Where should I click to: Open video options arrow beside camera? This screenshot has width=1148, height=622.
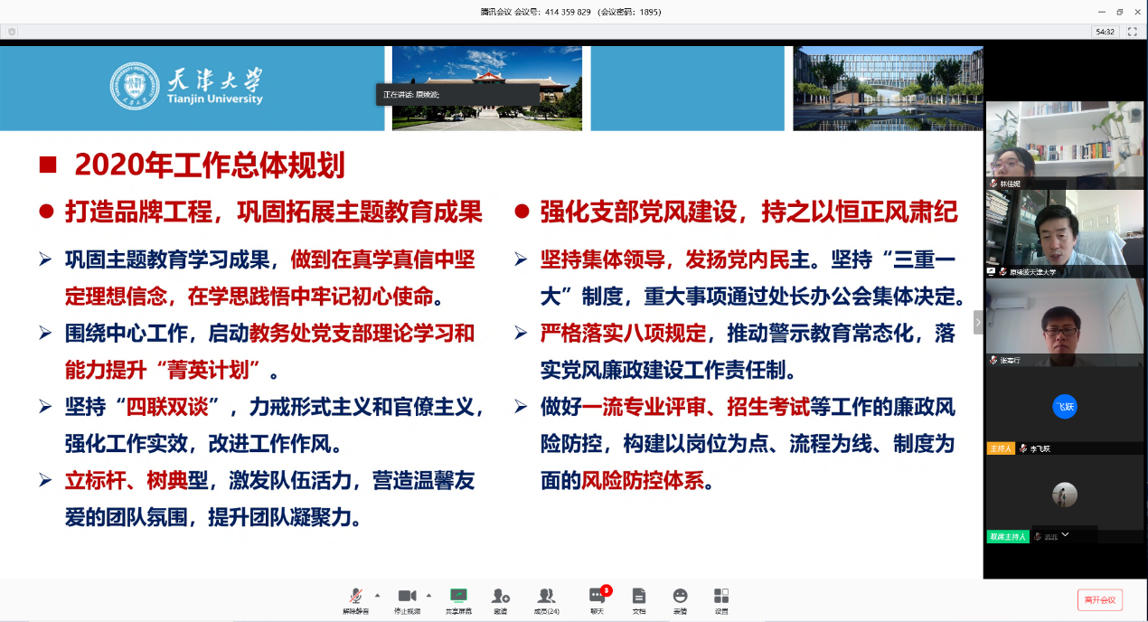coord(428,595)
